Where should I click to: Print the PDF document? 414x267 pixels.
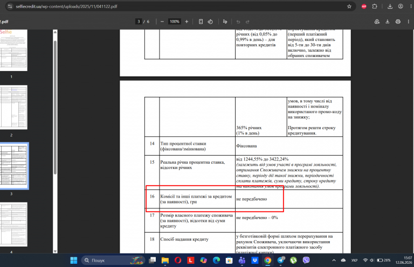coord(398,22)
